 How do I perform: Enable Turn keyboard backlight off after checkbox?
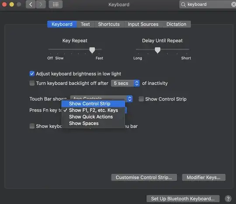[32, 83]
